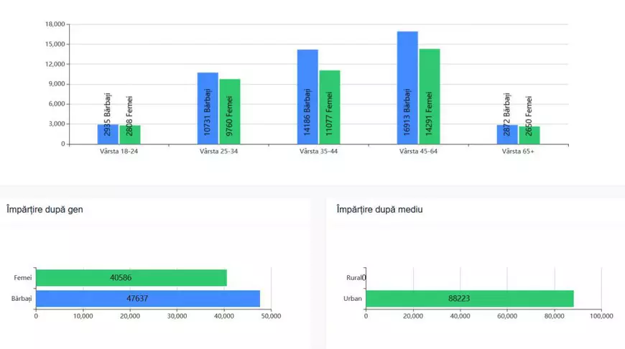Click the blue Bărbați bar for ages 18-24

tap(108, 134)
